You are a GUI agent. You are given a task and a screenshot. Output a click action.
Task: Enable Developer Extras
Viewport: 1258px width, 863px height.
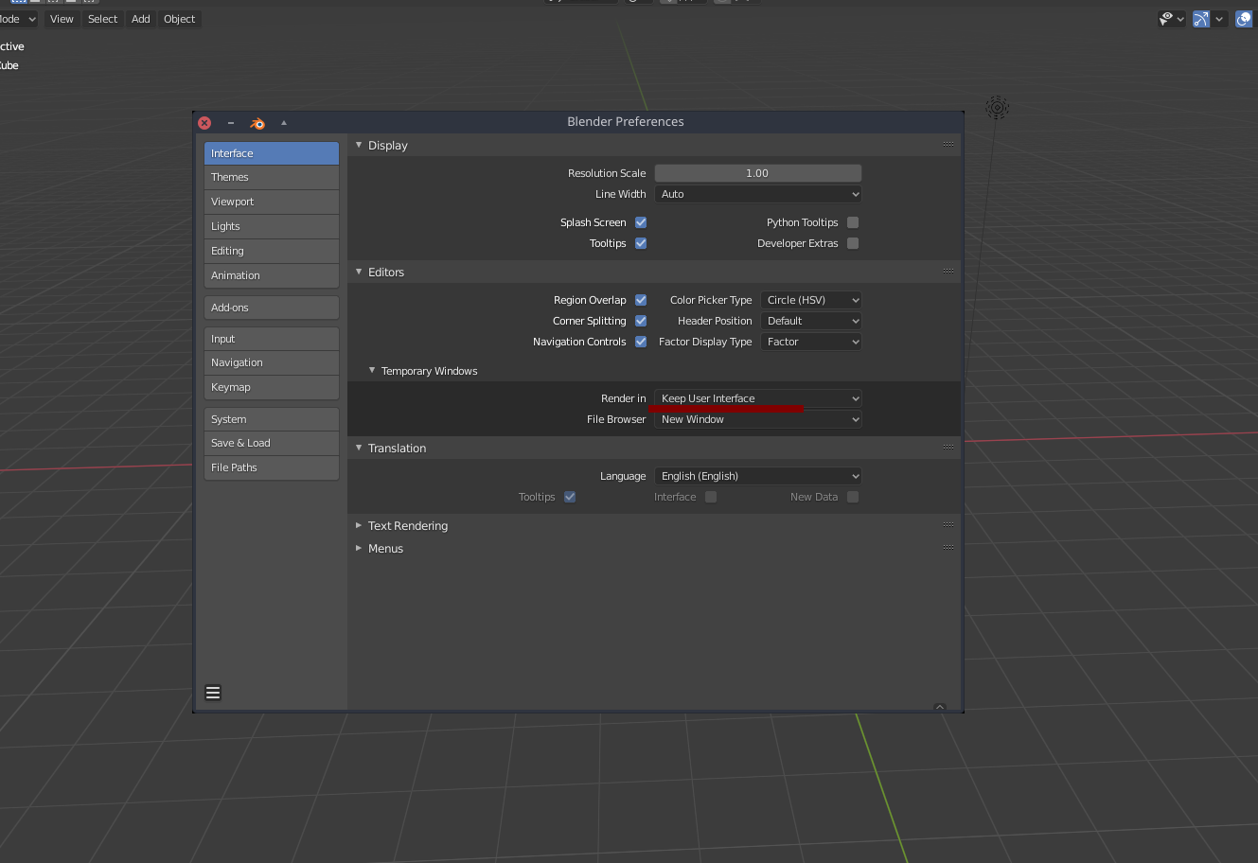click(853, 243)
